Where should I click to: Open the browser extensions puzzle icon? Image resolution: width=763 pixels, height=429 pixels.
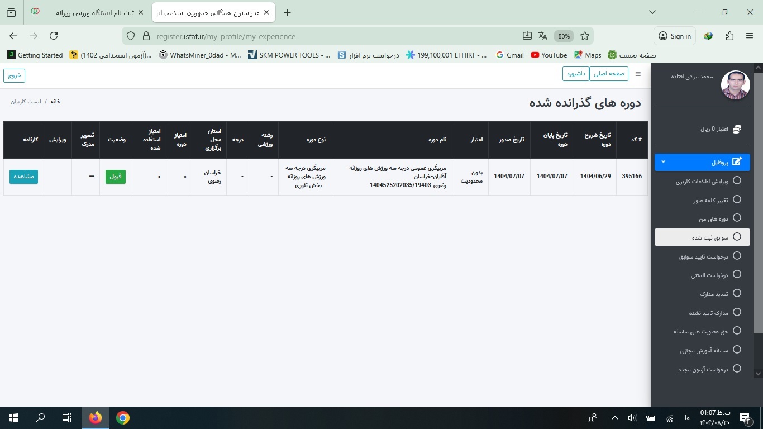tap(729, 36)
